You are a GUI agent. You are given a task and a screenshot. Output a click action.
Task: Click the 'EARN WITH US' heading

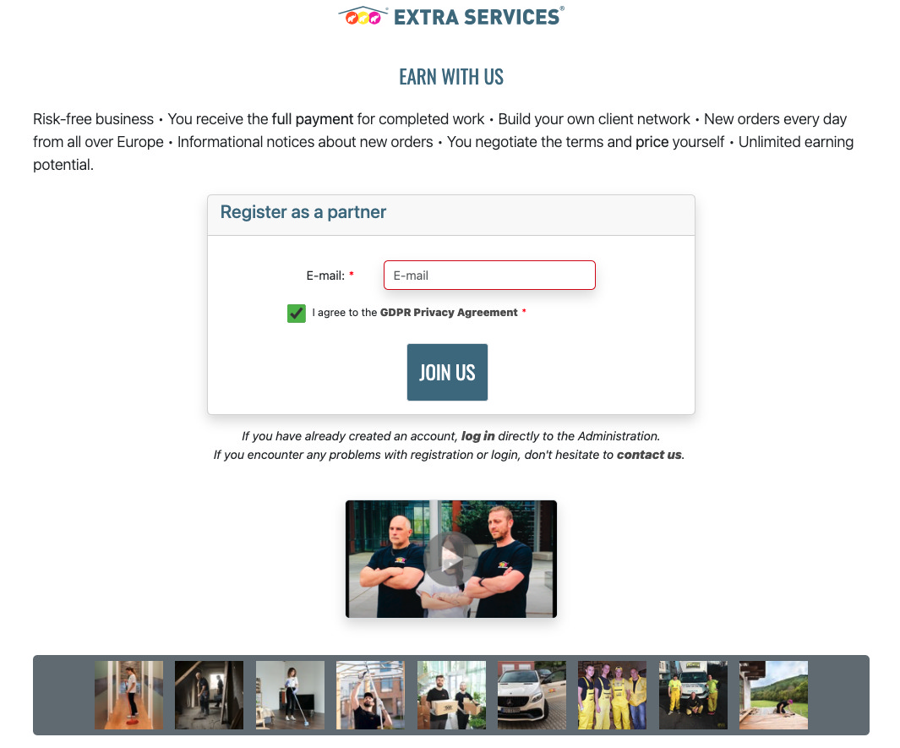450,77
